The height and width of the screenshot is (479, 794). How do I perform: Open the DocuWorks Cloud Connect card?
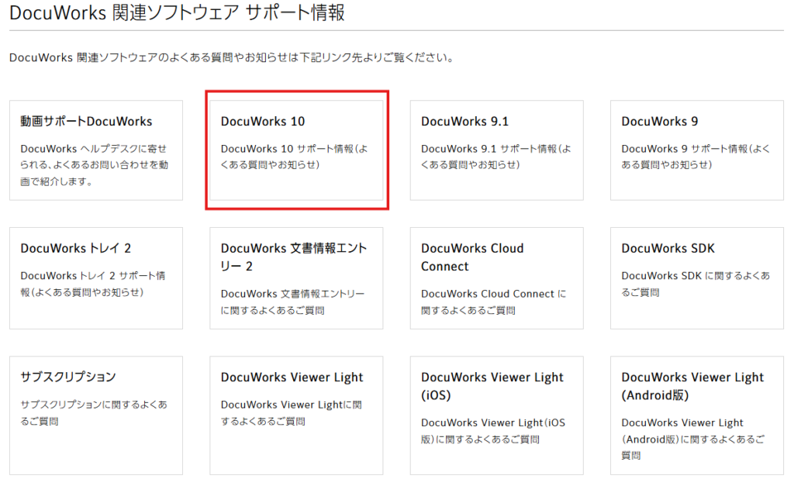pos(497,278)
